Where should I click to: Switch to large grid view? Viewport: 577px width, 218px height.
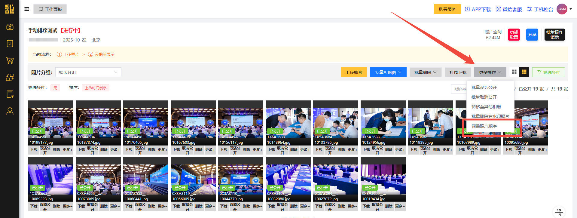coord(514,72)
